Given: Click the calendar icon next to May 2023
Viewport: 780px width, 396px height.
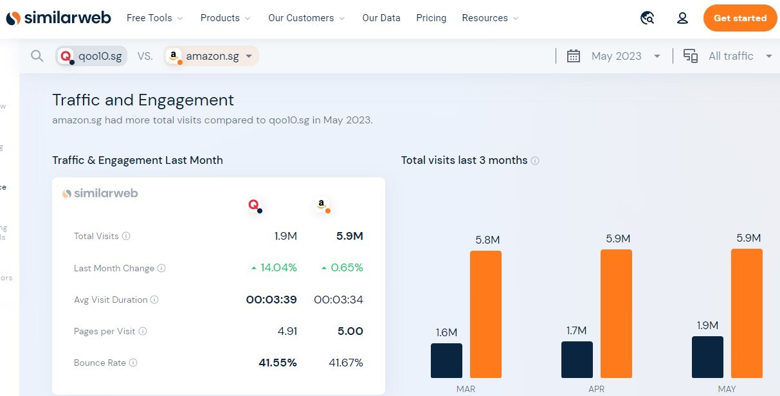Looking at the screenshot, I should (x=574, y=56).
